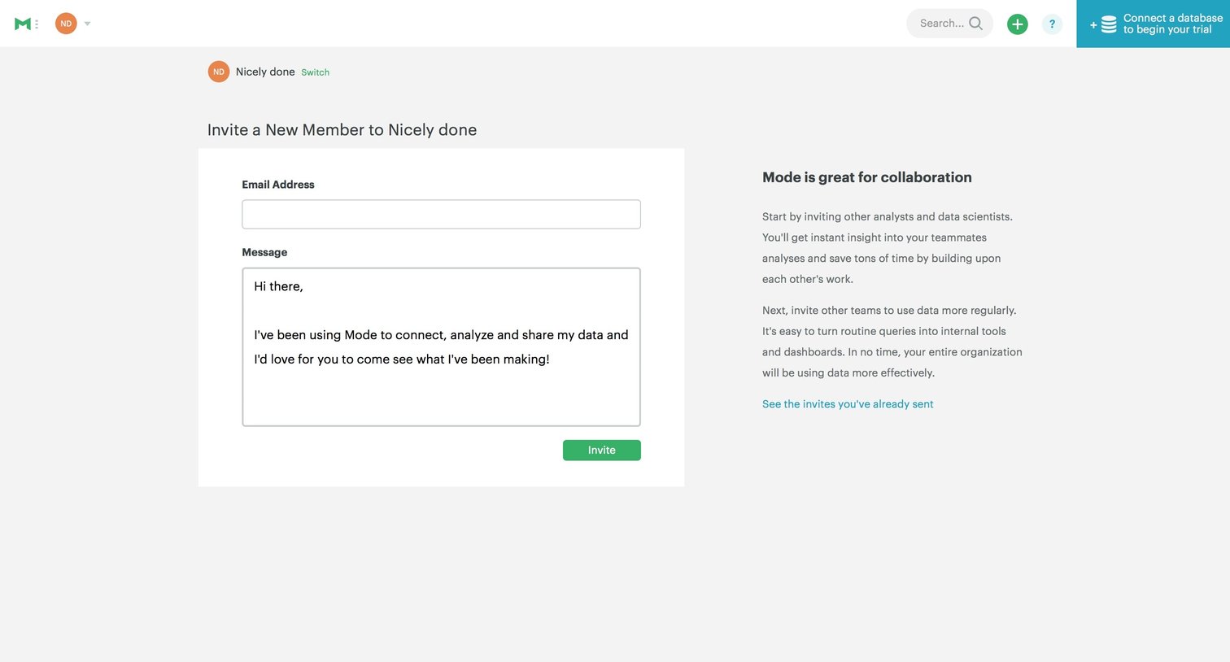Click the Email Address label
1230x662 pixels.
pyautogui.click(x=277, y=185)
